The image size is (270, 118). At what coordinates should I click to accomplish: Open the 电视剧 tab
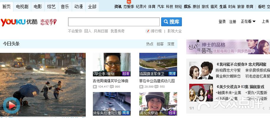pos(22,6)
